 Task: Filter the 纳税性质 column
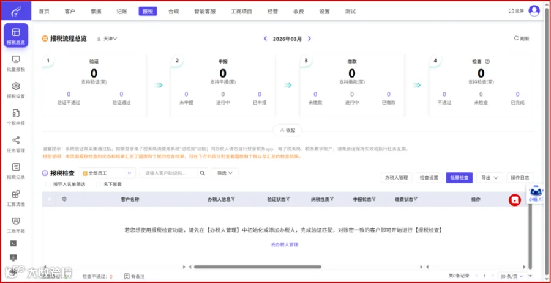(x=331, y=199)
